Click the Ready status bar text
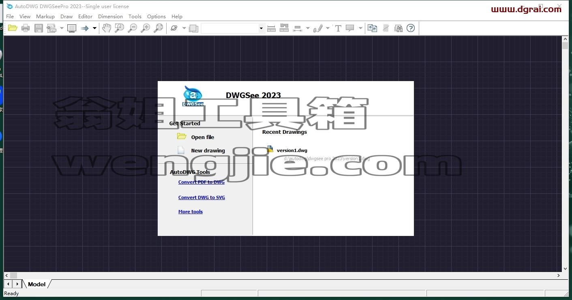 (x=11, y=294)
